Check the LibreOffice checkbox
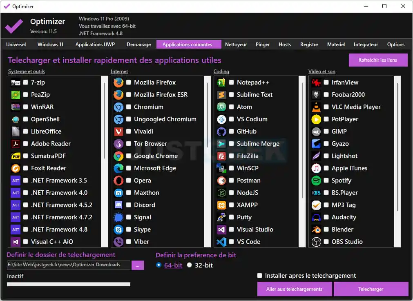 coord(26,132)
